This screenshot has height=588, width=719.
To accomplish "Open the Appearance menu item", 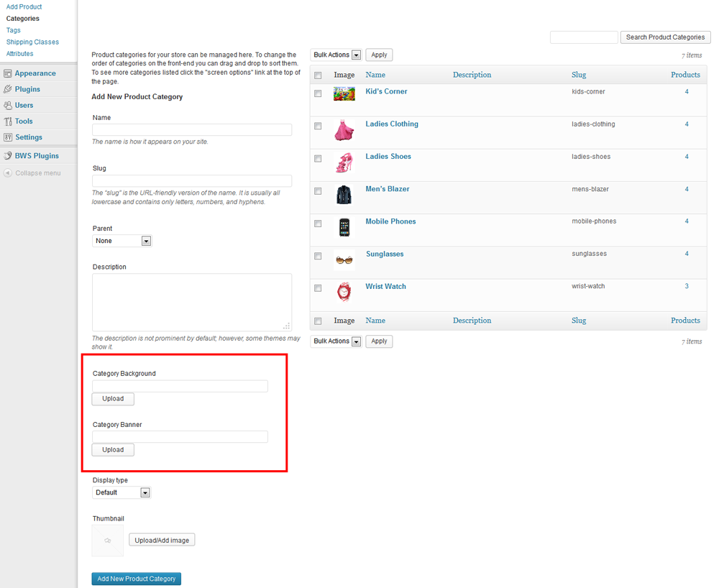I will click(x=35, y=73).
